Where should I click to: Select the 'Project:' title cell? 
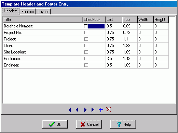[43, 39]
